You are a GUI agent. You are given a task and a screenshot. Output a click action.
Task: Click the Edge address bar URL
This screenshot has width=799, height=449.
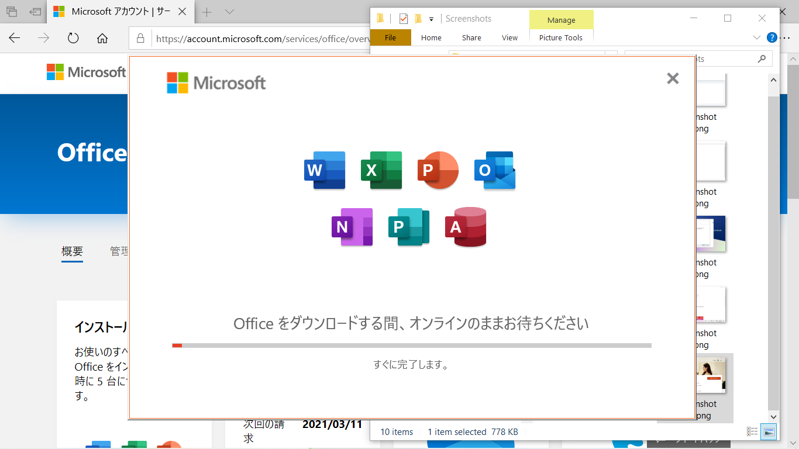point(263,39)
